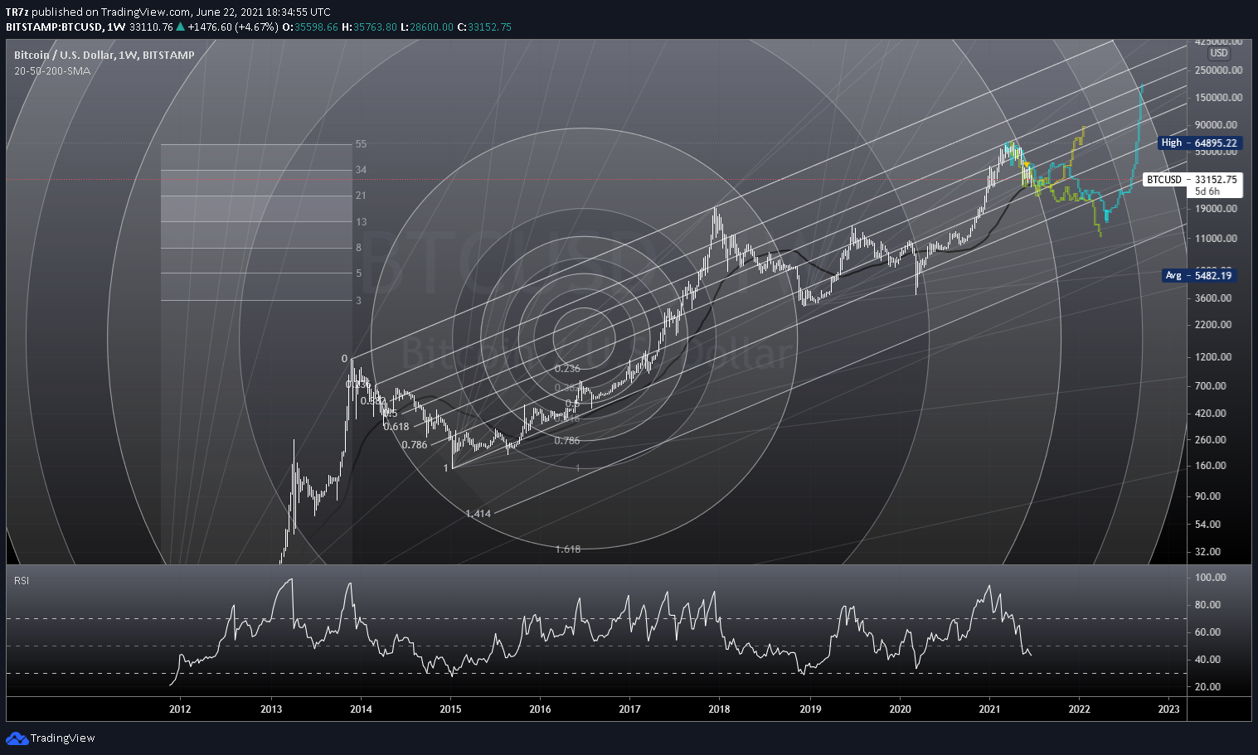Viewport: 1258px width, 755px height.
Task: Select the RSI indicator label
Action: (x=22, y=580)
